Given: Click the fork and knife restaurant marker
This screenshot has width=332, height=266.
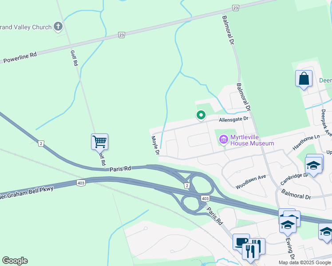Looking at the screenshot, I should [251, 252].
